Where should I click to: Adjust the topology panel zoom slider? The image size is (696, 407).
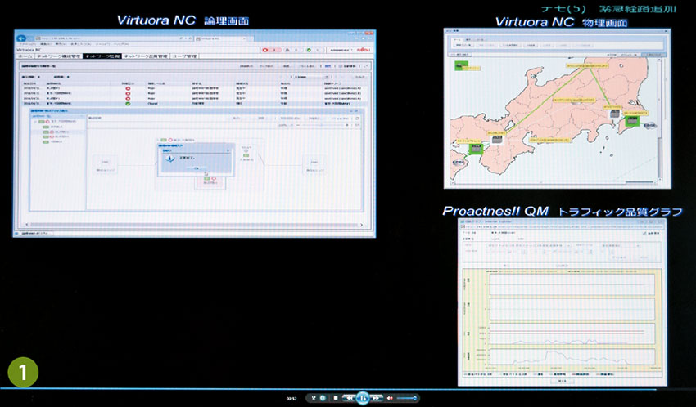(322, 125)
